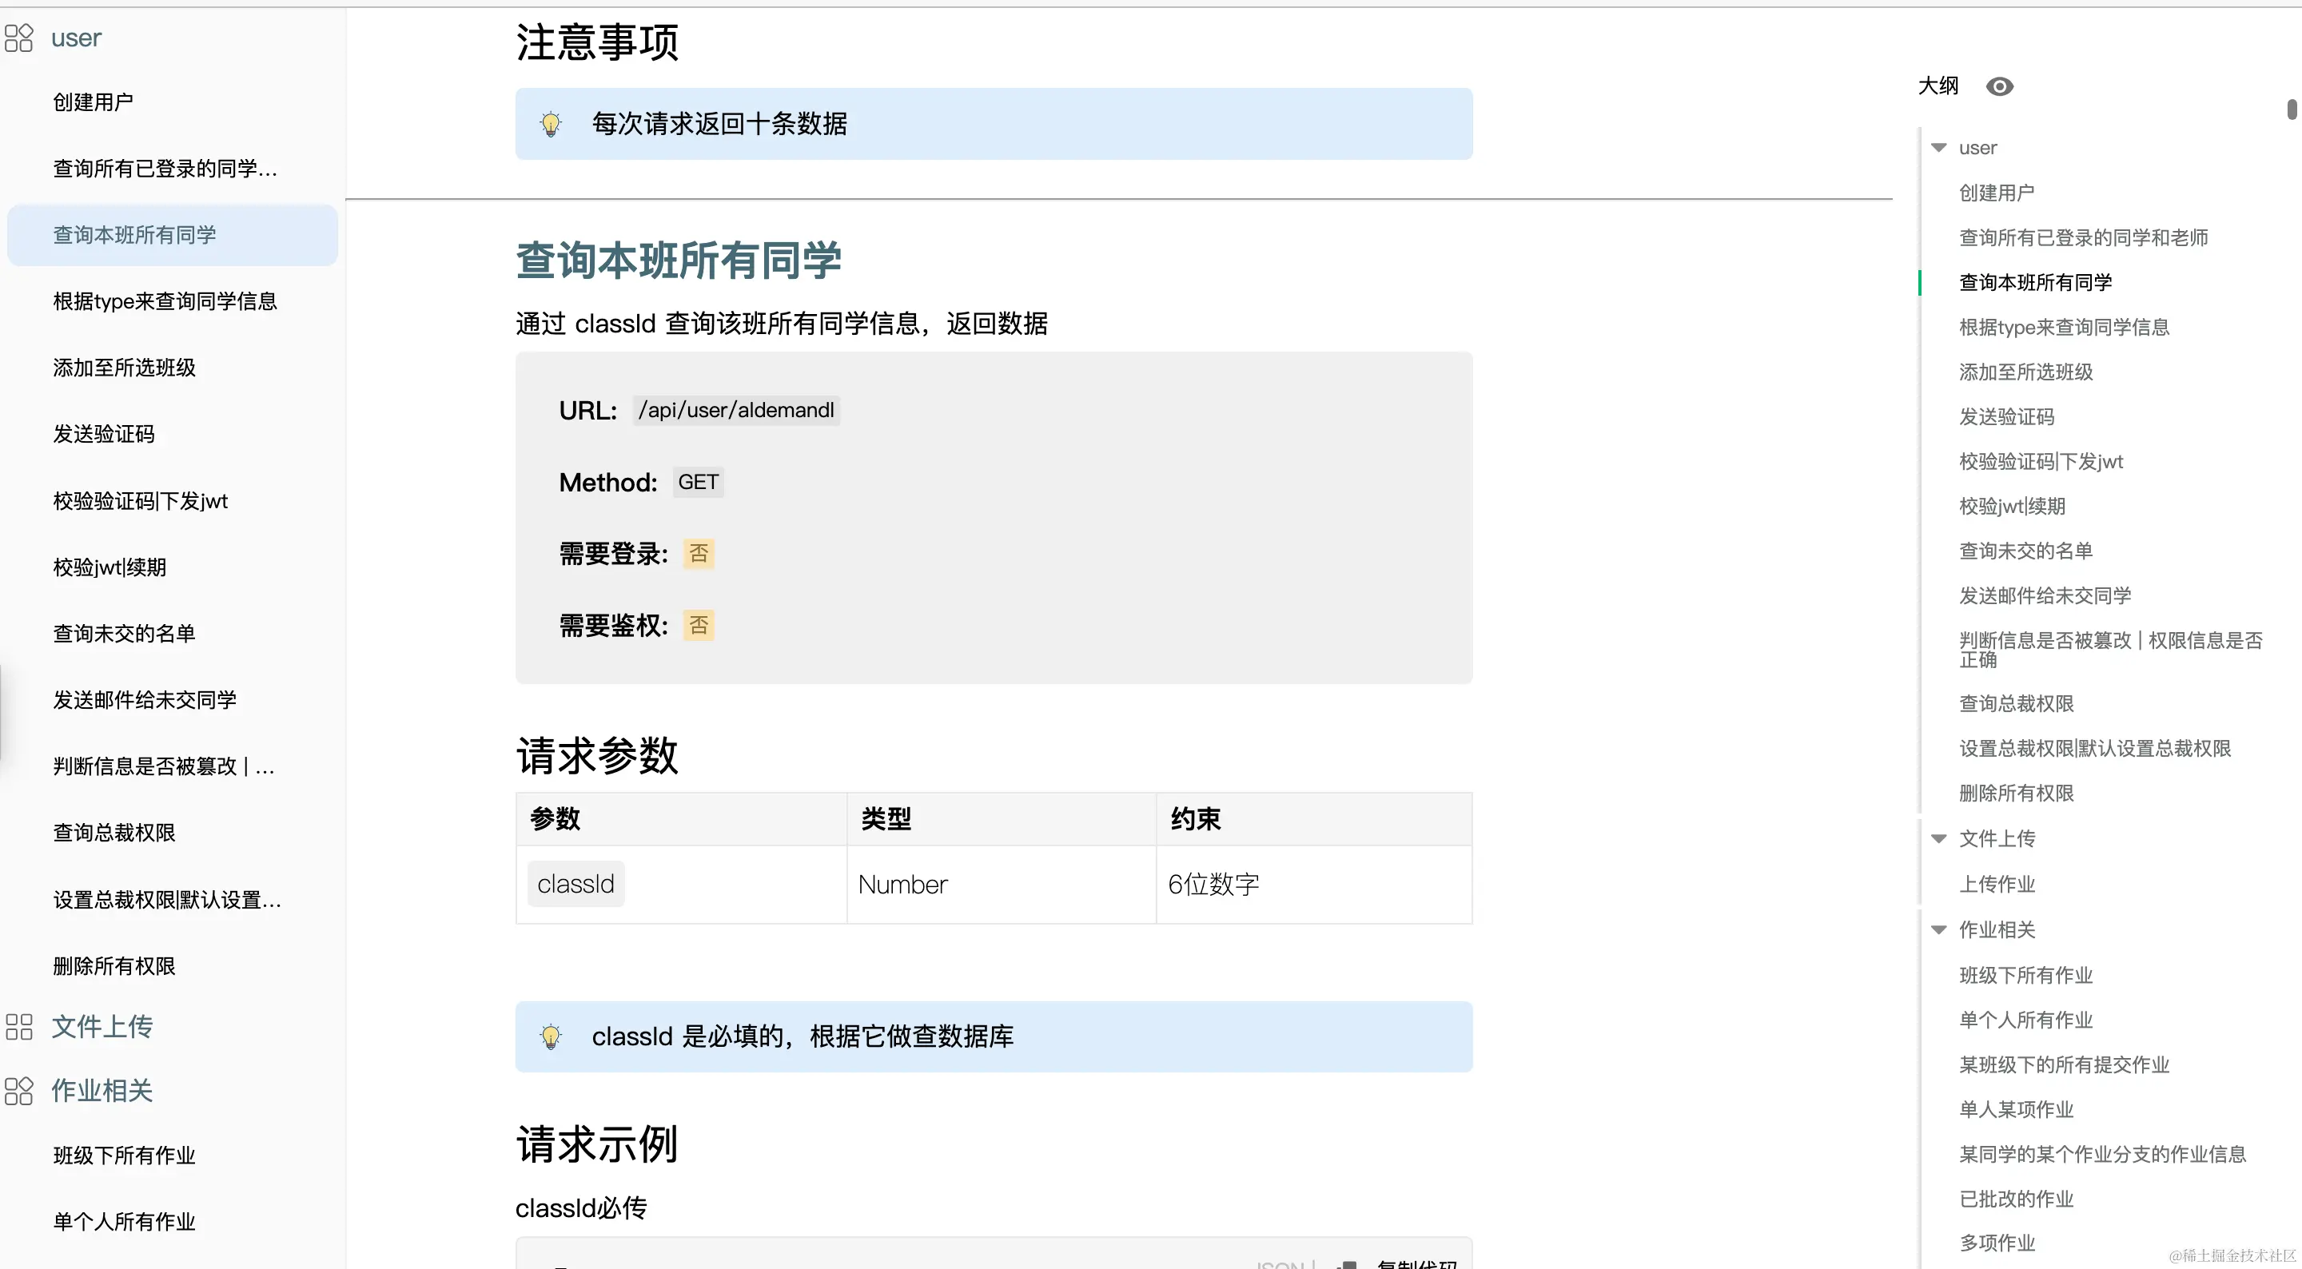
Task: Open 查询总裁权限 from left sidebar
Action: (x=114, y=833)
